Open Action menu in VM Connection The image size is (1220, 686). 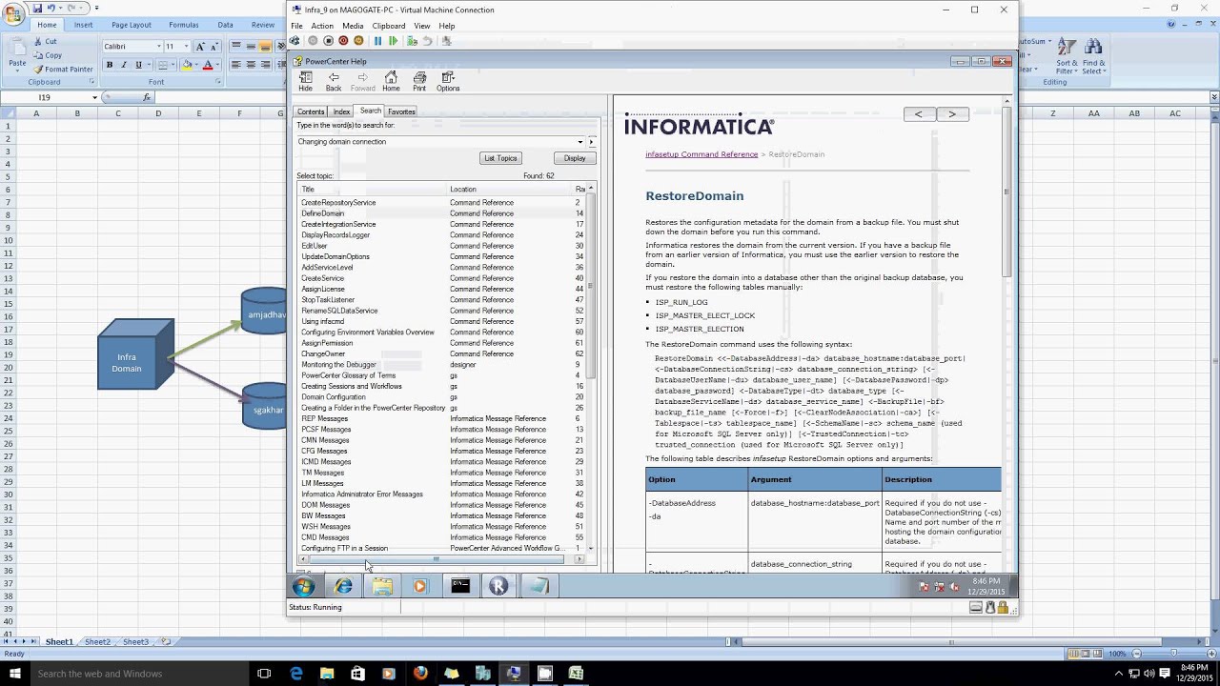pos(322,26)
